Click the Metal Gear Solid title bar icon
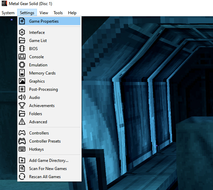 coord(4,3)
